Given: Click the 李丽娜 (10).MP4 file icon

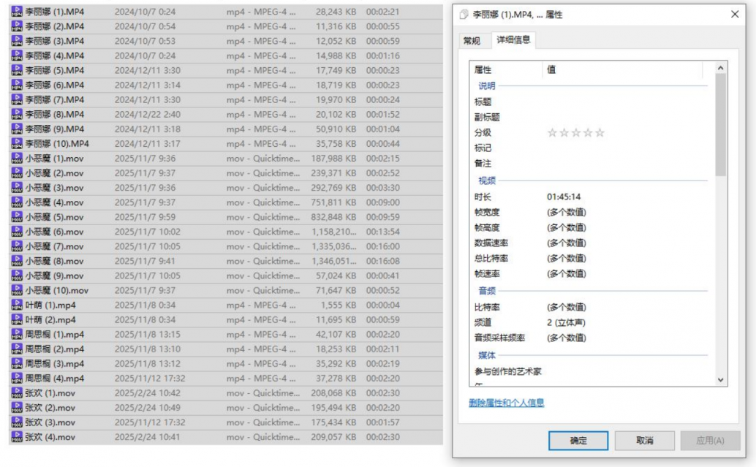Looking at the screenshot, I should coord(17,144).
